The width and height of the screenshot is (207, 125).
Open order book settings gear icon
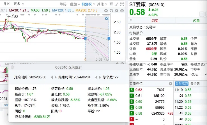tap(171, 84)
